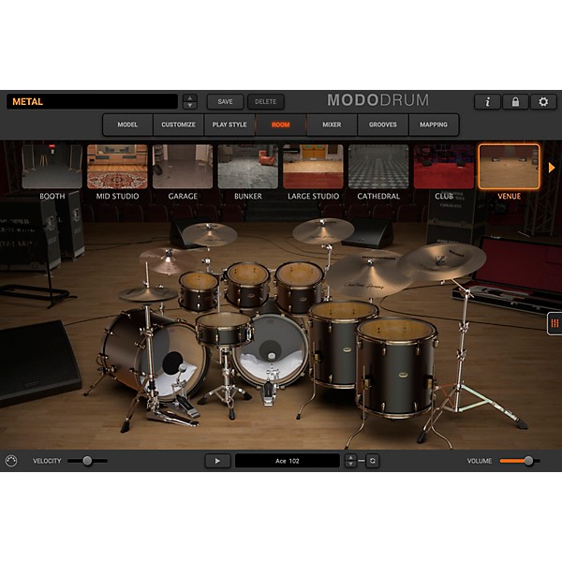Select the Room tab
The height and width of the screenshot is (562, 562).
point(281,125)
